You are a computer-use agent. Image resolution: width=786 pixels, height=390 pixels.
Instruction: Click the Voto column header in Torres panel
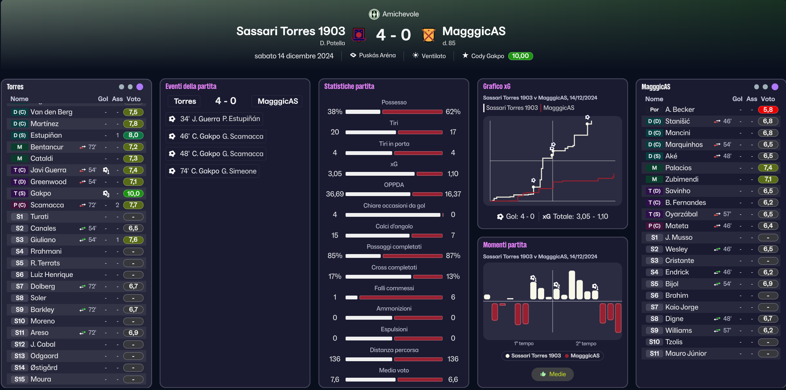tap(133, 99)
